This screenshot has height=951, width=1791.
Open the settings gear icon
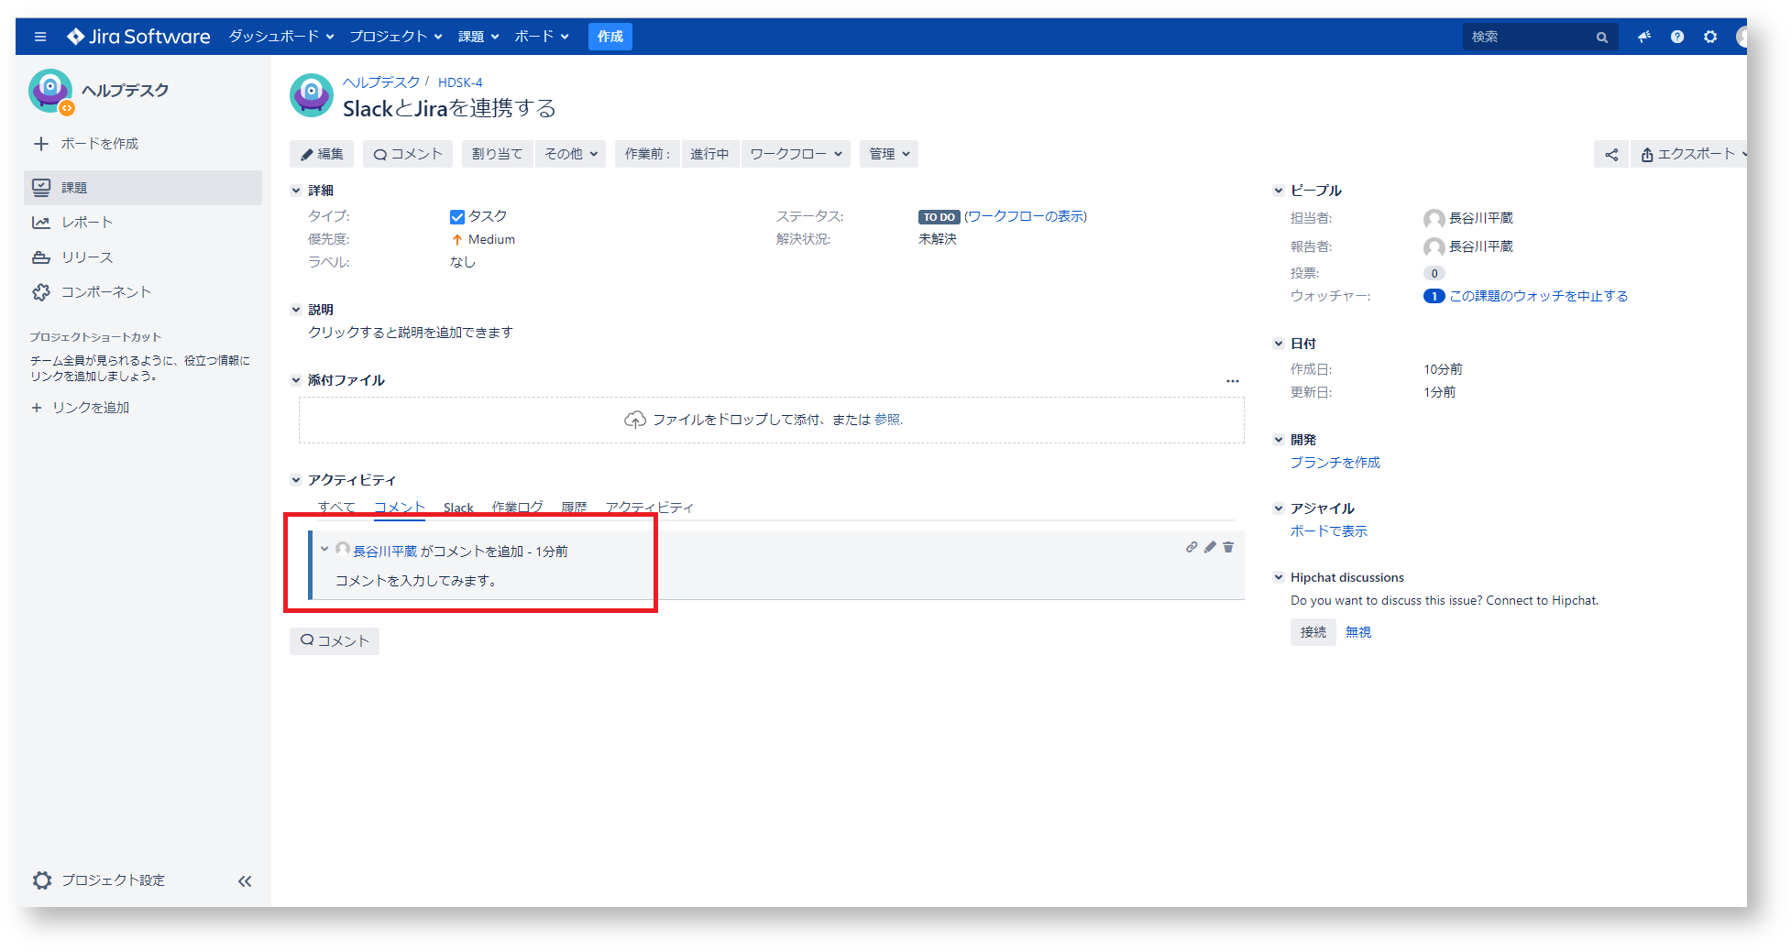pyautogui.click(x=1710, y=37)
